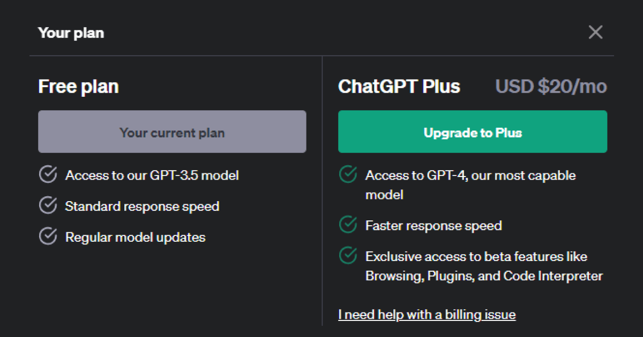643x337 pixels.
Task: Click checkmark icon beside Standard response speed
Action: [48, 206]
